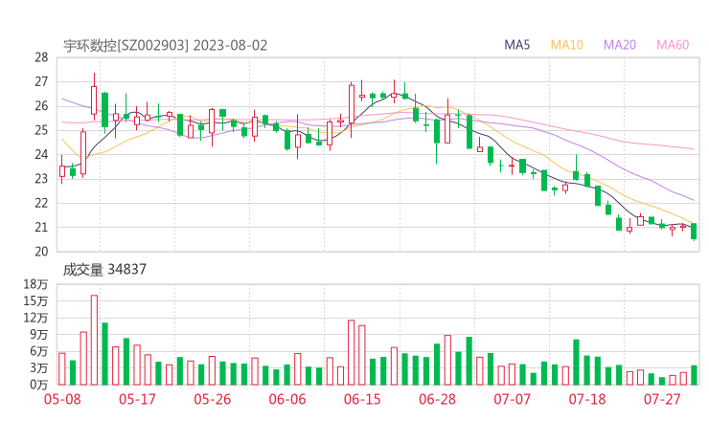Click the 27 price axis label
709x421 pixels.
41,81
